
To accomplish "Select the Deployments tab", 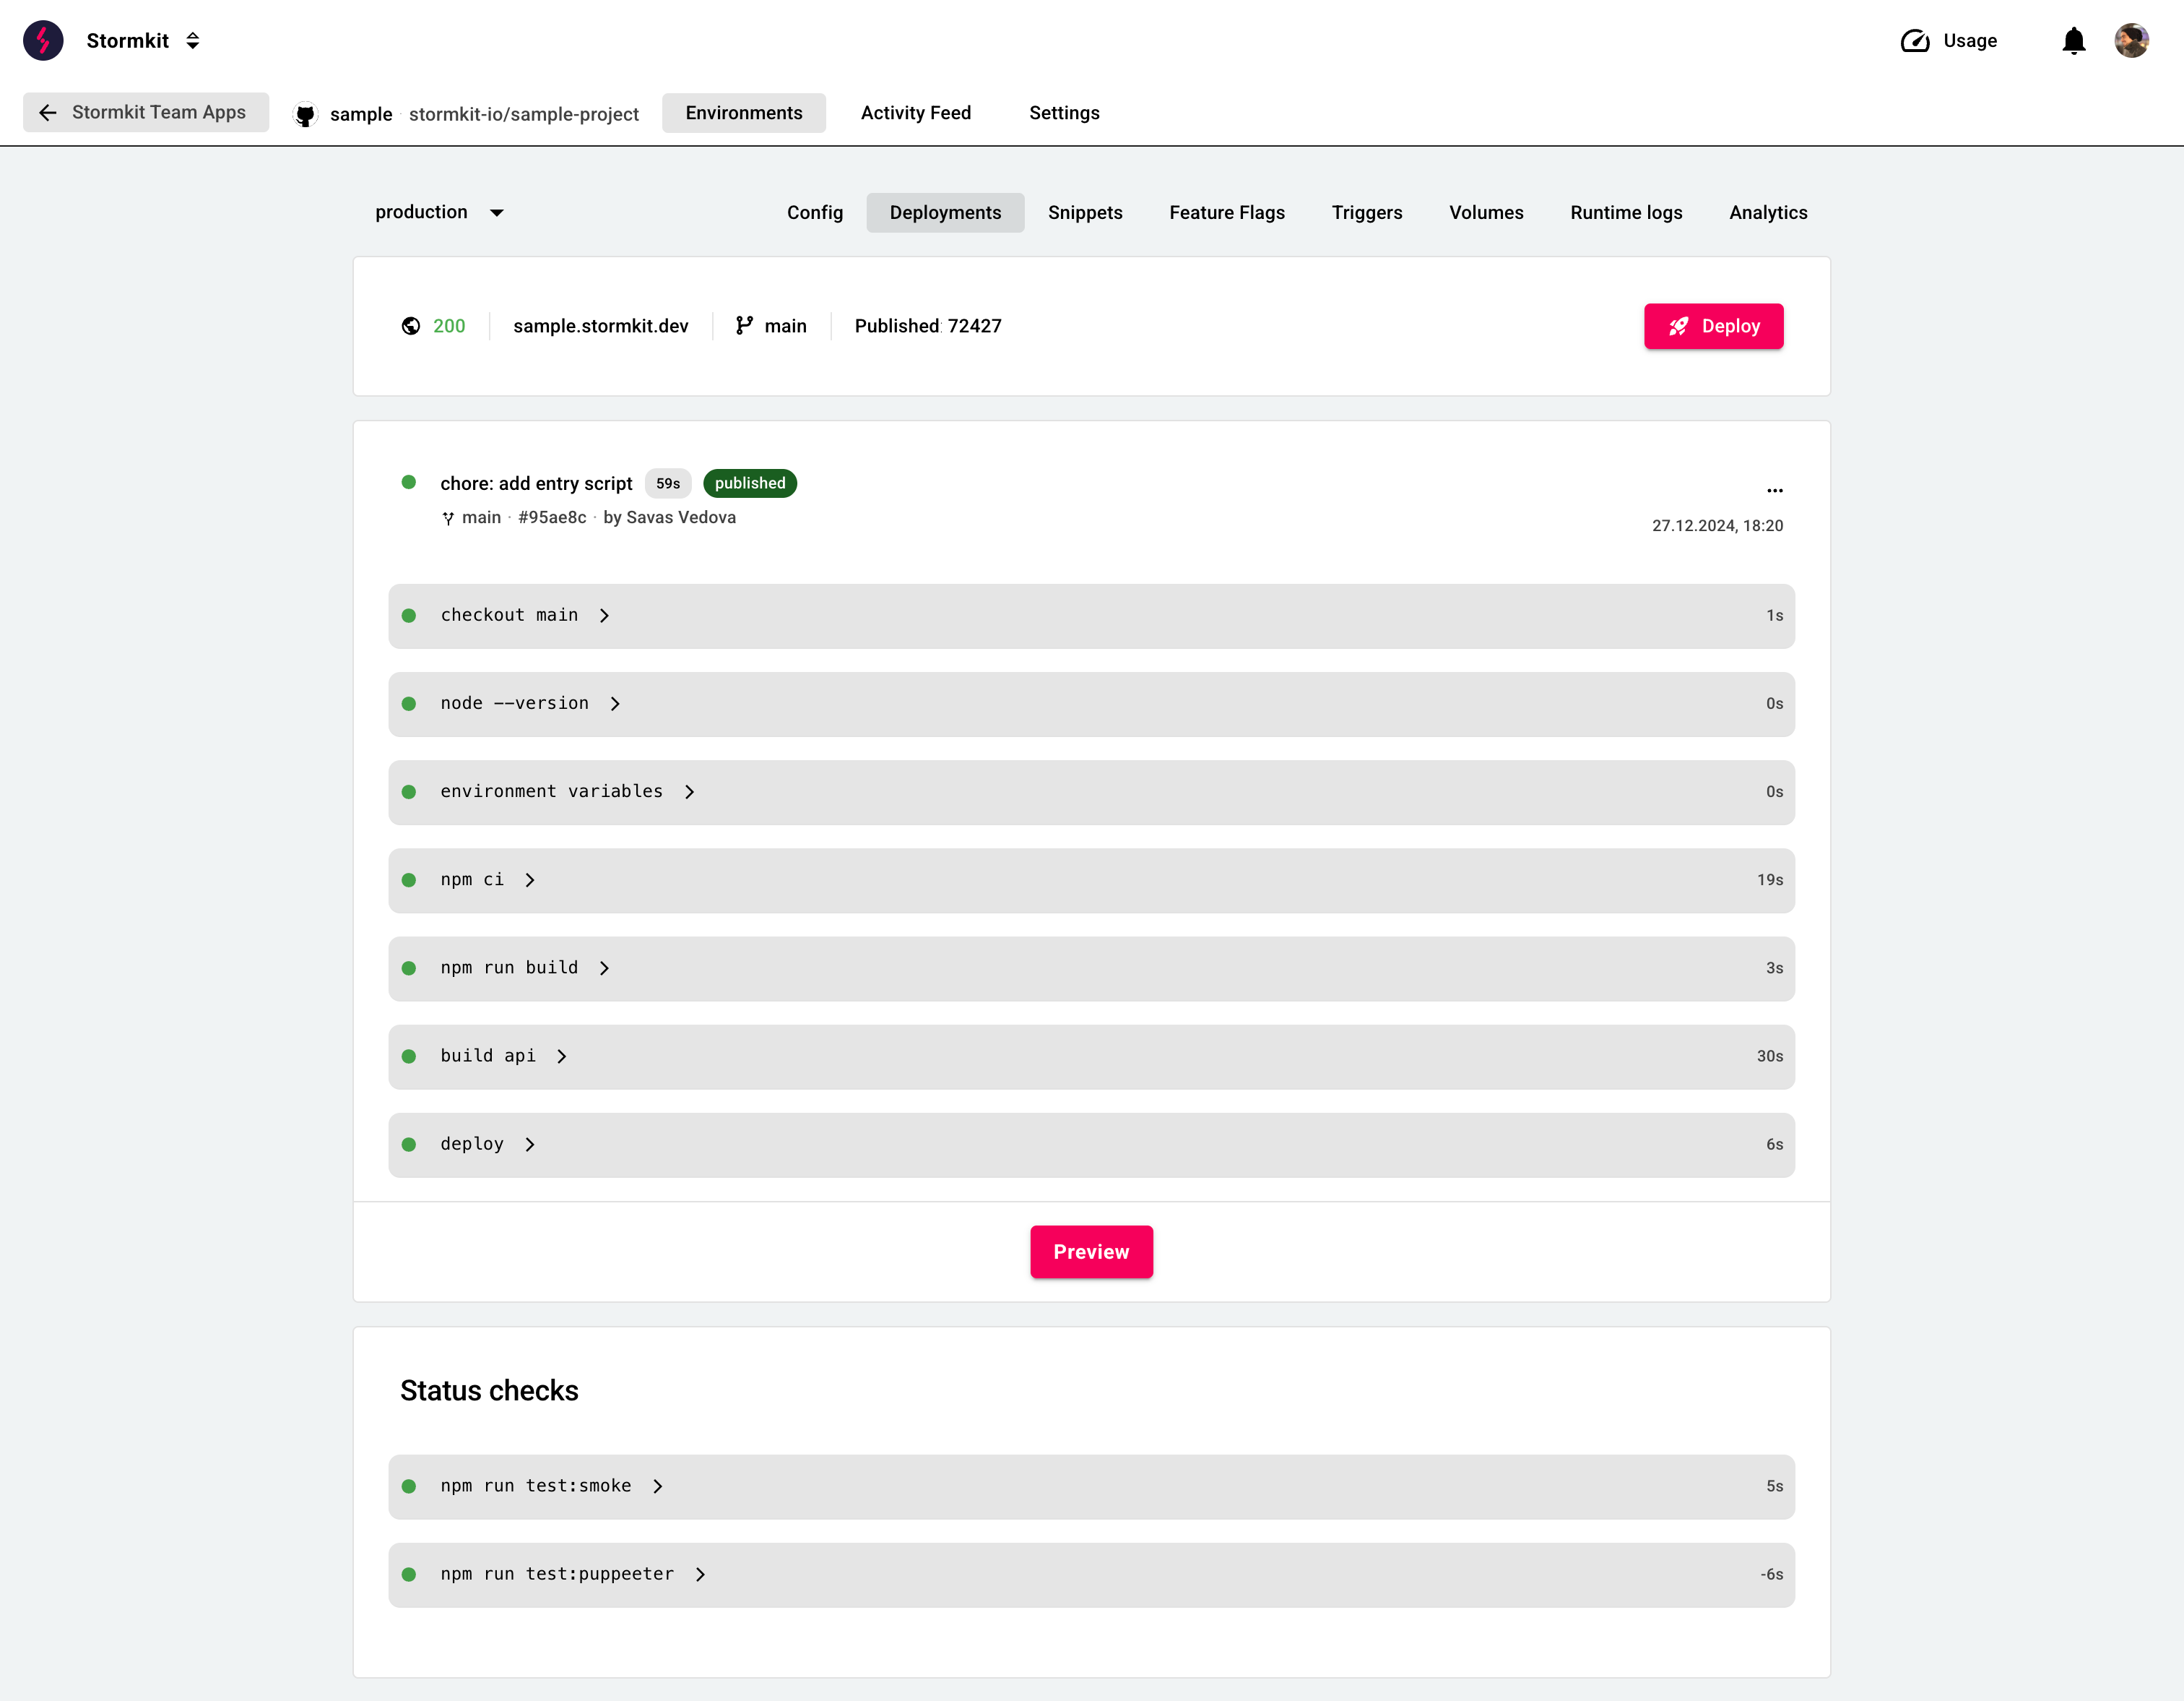I will 945,212.
